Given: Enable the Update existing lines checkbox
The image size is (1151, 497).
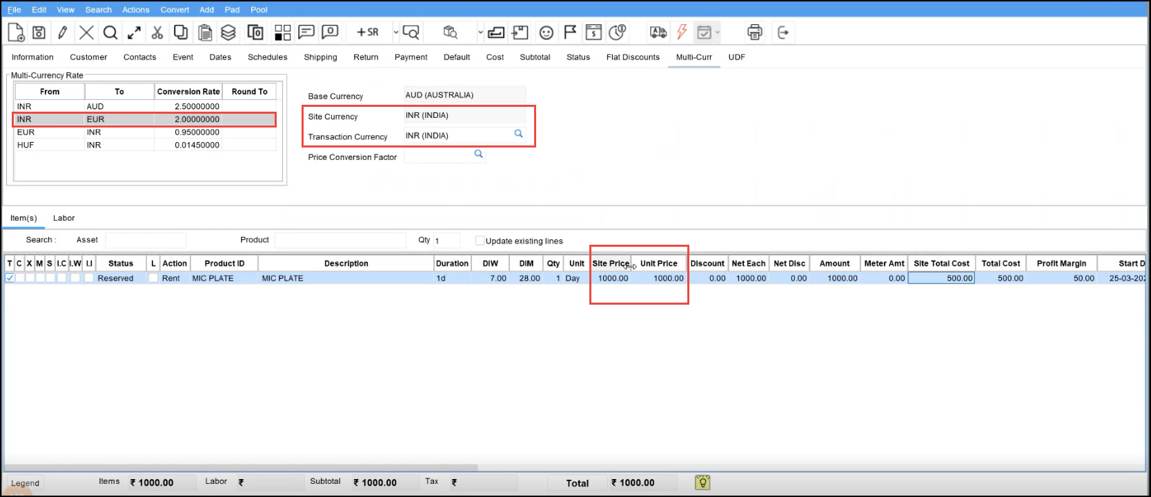Looking at the screenshot, I should (480, 241).
